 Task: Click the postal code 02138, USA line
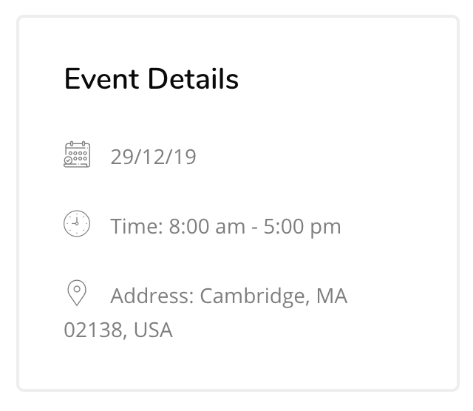click(x=118, y=330)
